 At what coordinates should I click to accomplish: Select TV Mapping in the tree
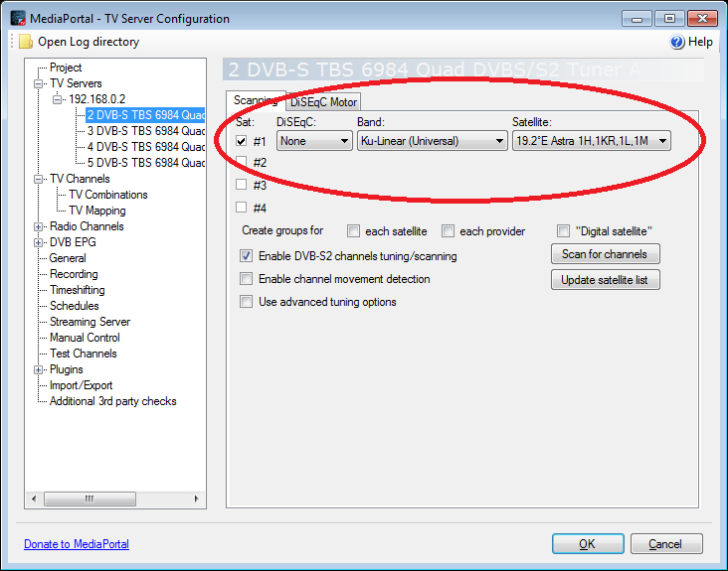pyautogui.click(x=97, y=211)
